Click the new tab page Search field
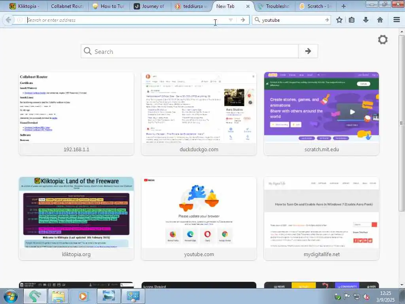This screenshot has height=304, width=405. coord(190,51)
